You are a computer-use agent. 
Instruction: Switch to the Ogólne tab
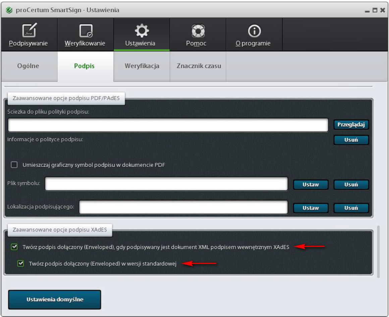click(29, 66)
